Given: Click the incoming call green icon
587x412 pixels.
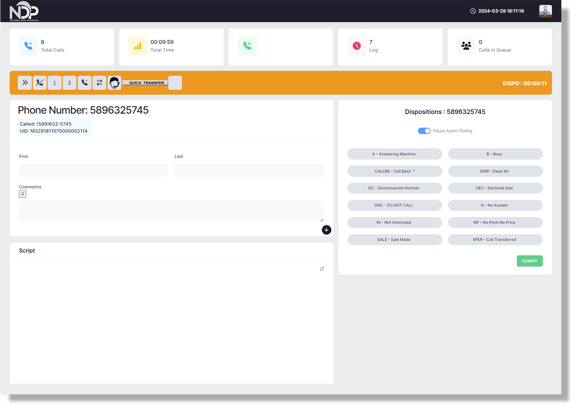Looking at the screenshot, I should pos(248,46).
